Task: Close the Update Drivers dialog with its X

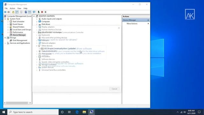Action: click(x=119, y=28)
